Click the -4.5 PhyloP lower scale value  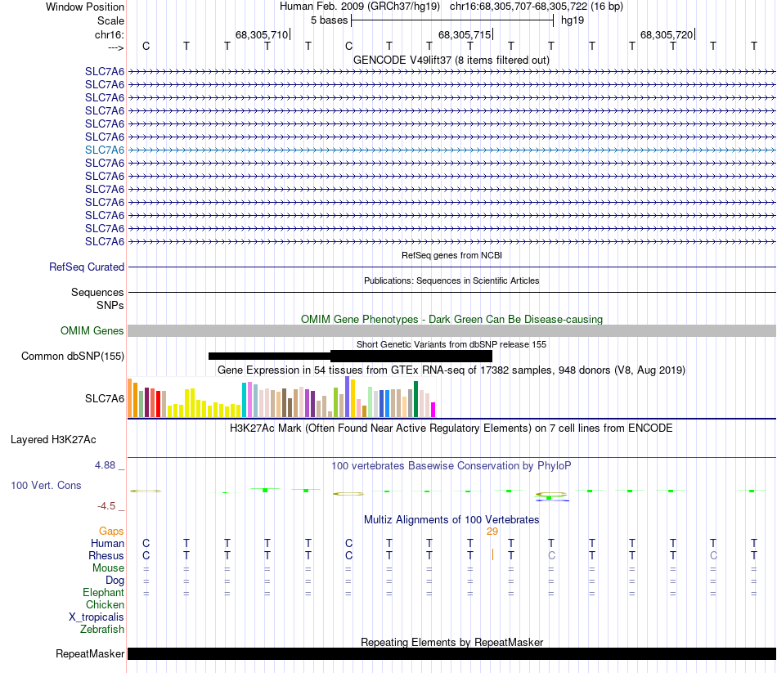tap(106, 505)
